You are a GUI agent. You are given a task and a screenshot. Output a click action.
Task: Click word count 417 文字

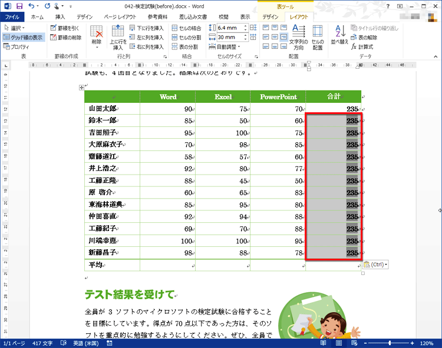pos(42,343)
